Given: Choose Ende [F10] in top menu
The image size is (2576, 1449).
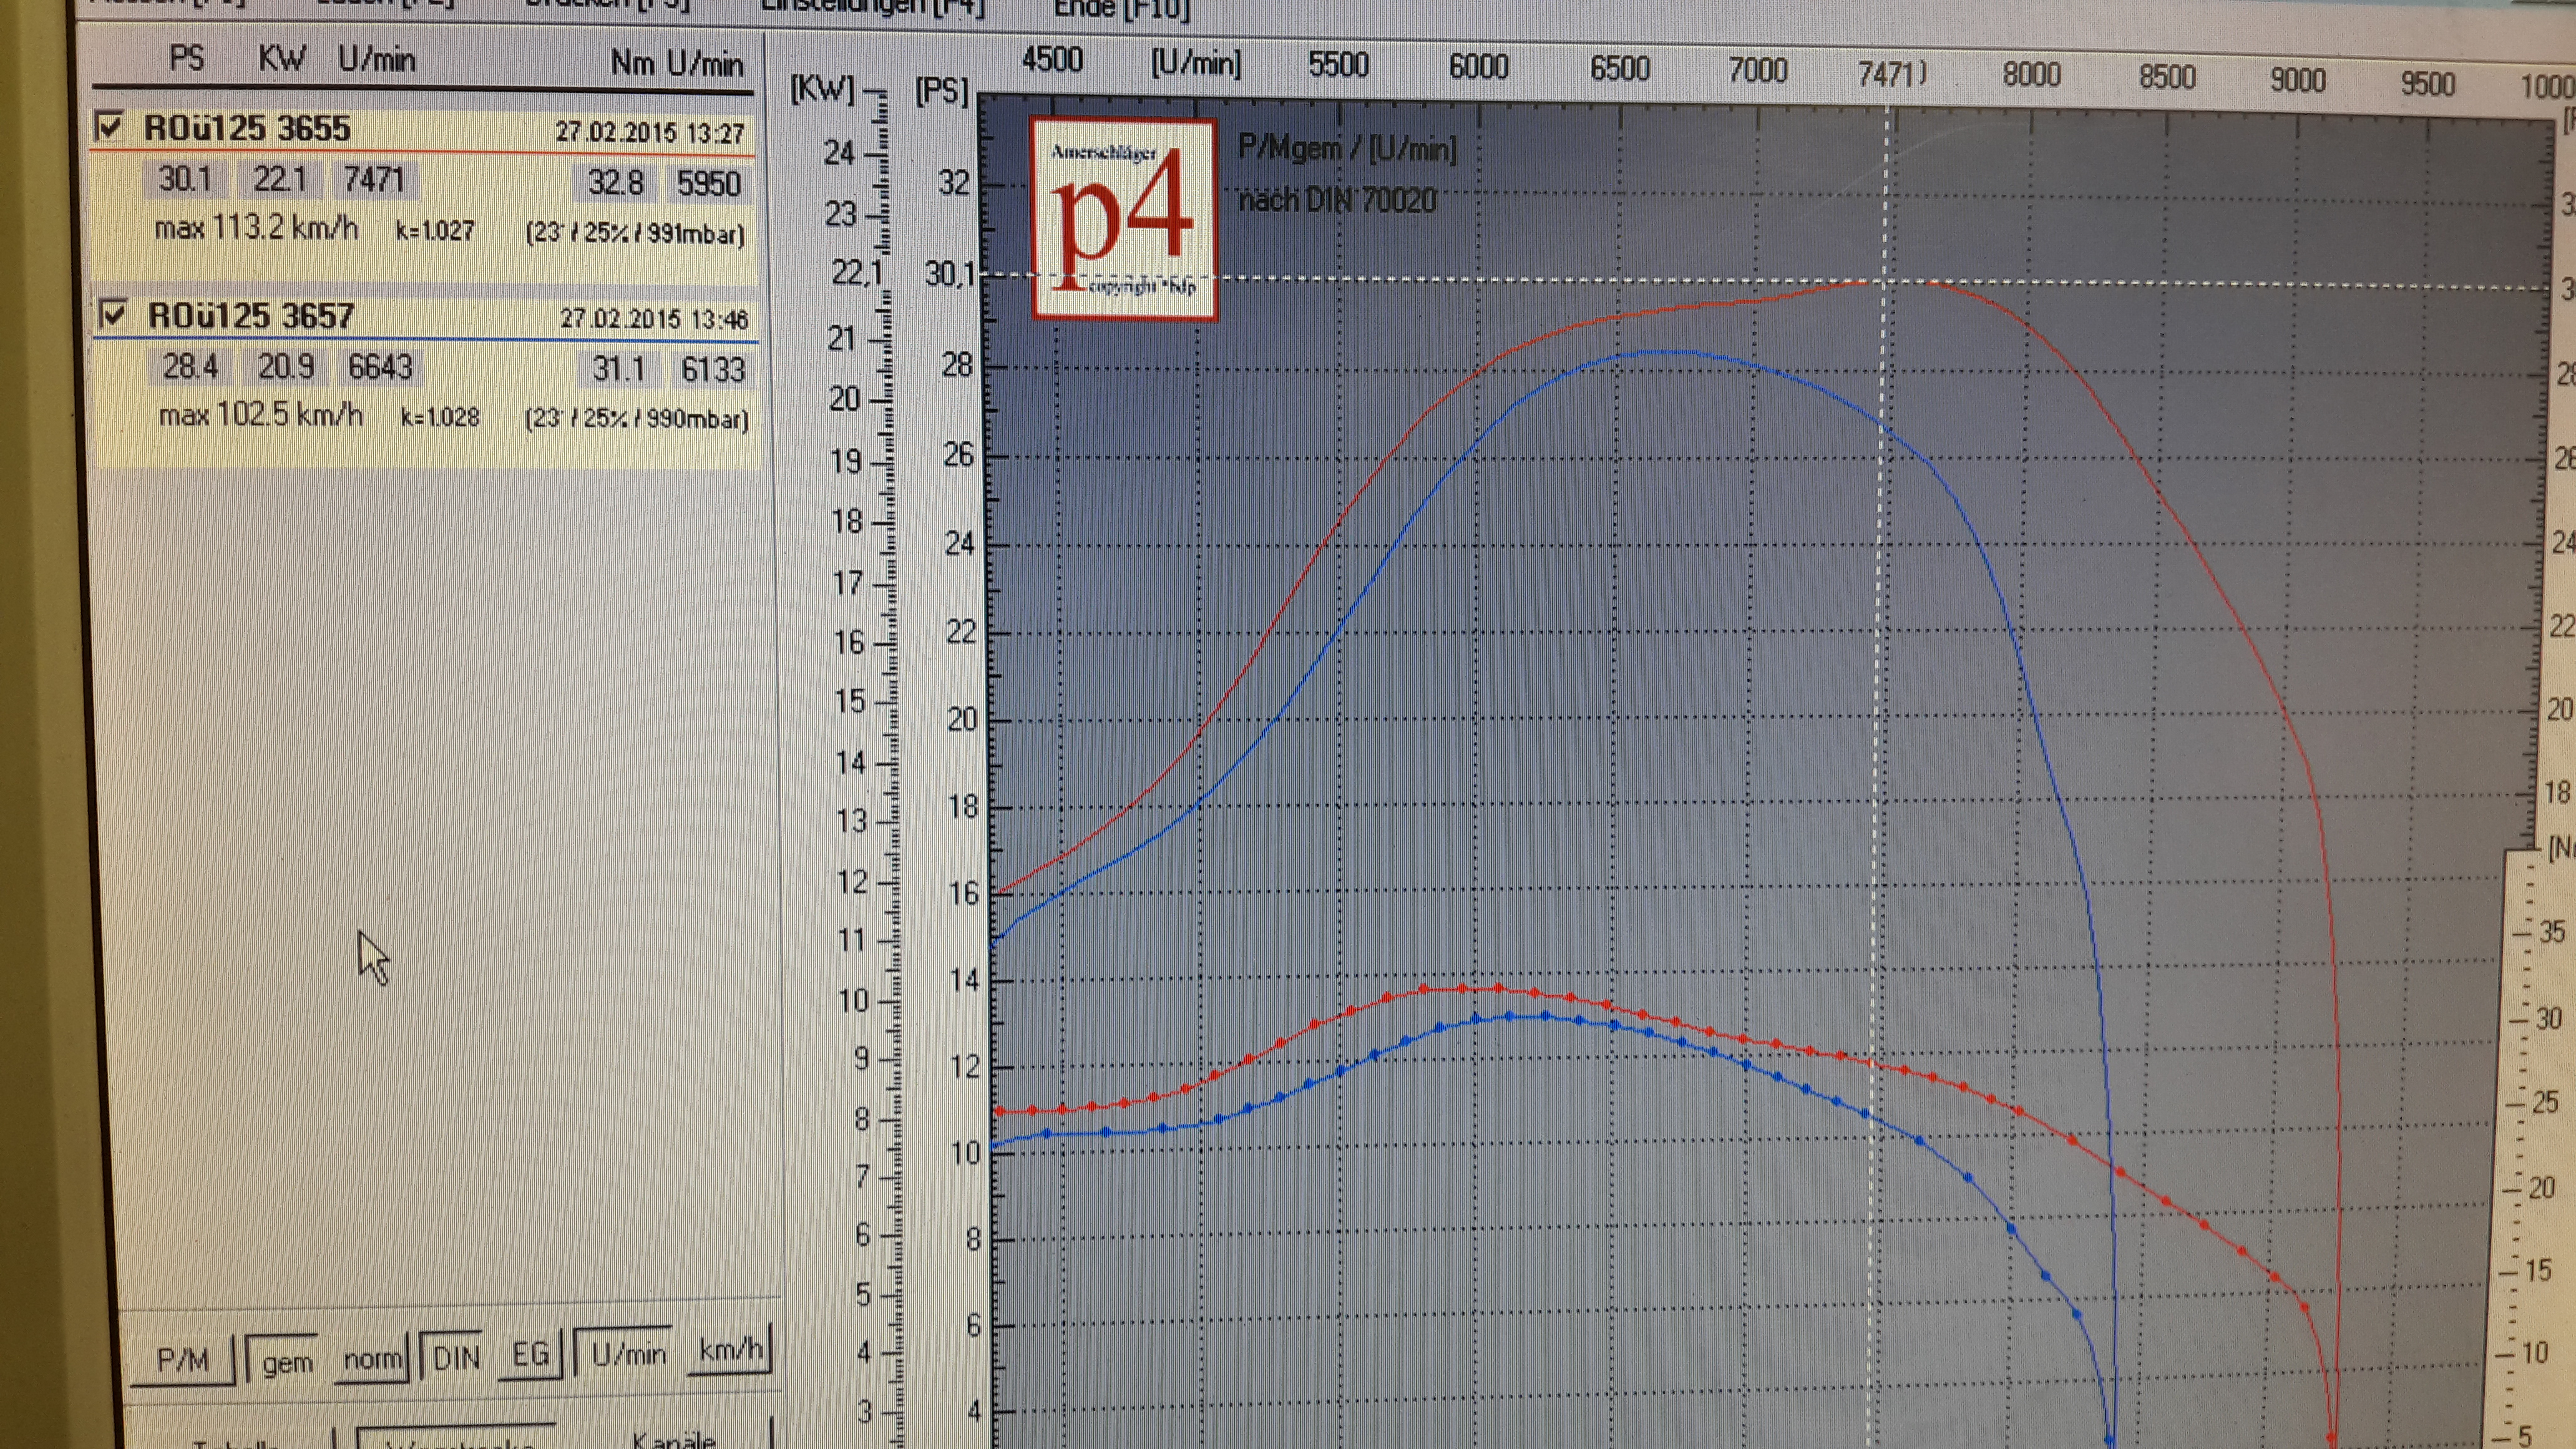Looking at the screenshot, I should (1121, 10).
